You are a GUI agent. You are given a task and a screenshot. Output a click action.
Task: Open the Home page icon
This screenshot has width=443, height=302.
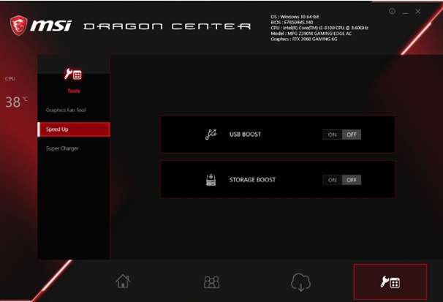click(x=123, y=281)
